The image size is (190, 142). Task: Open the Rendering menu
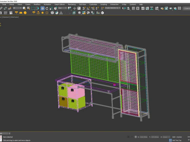72,4
